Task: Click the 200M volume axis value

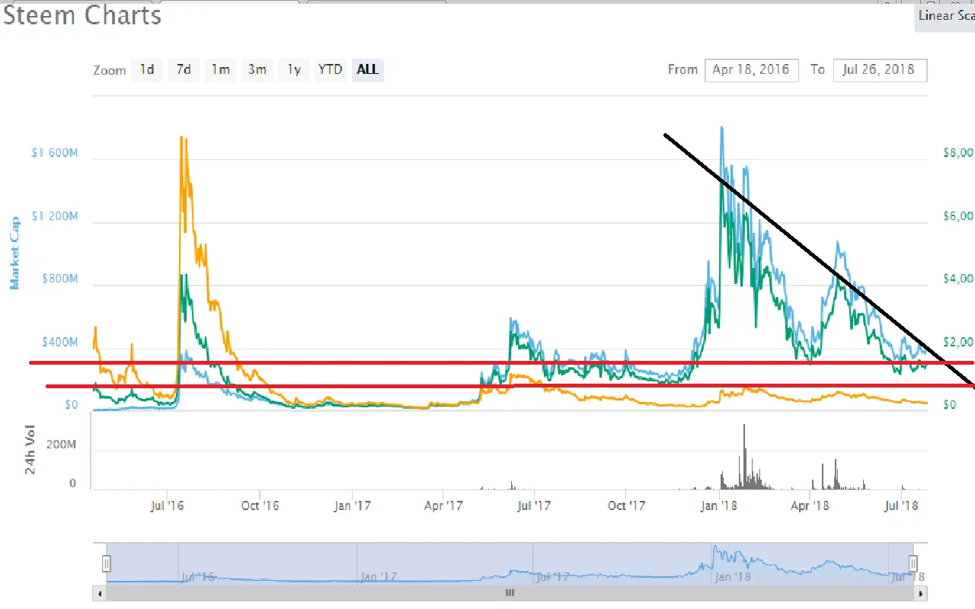Action: coord(62,445)
